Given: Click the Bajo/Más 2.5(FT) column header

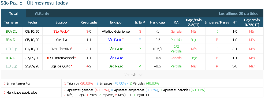Looking at the screenshot, I should (x=194, y=22).
